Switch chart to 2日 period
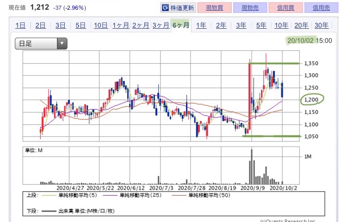This screenshot has width=341, height=222. click(40, 25)
